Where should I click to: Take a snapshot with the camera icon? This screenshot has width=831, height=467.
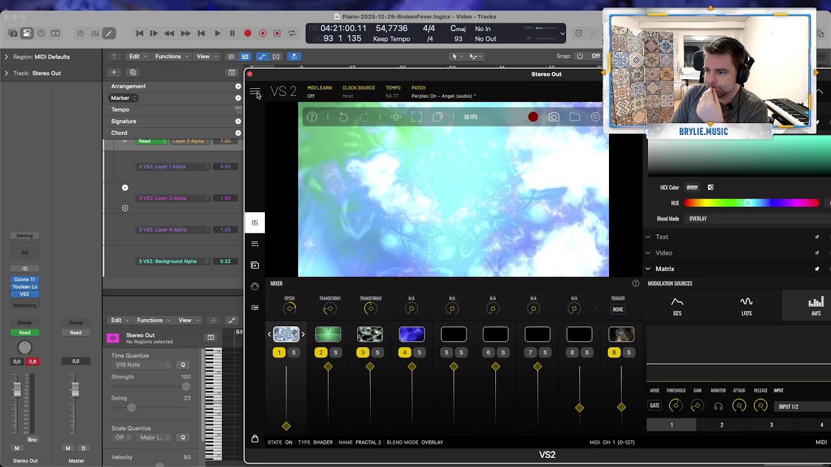[x=554, y=117]
